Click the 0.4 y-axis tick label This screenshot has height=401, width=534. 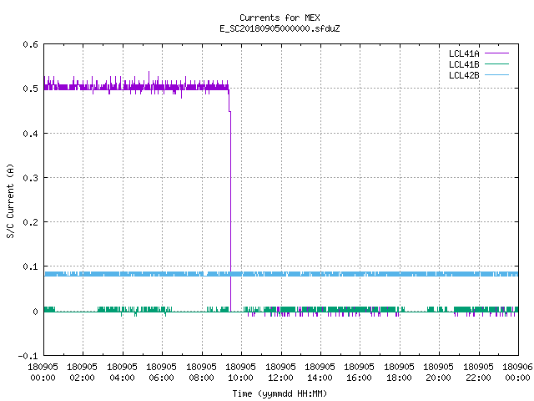pos(30,134)
